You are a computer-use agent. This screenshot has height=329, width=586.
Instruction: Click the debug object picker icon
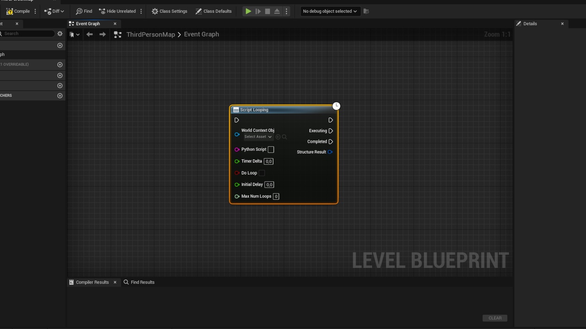(366, 11)
